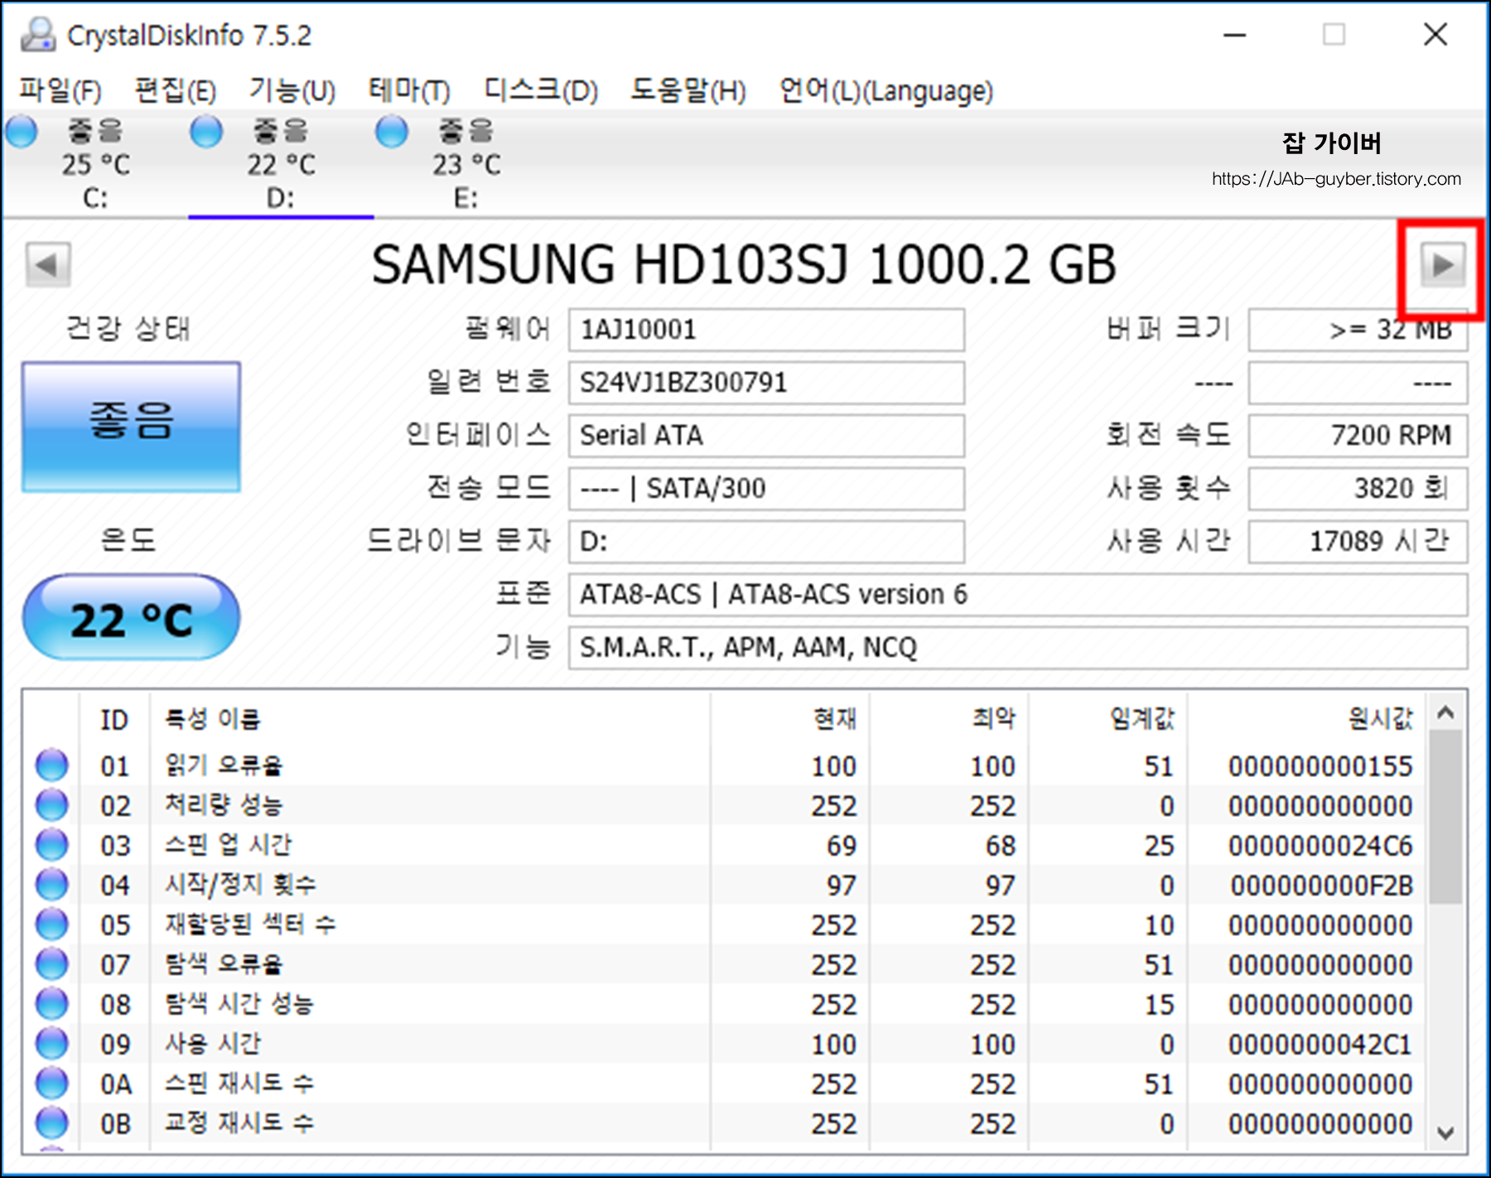Select the 읽기 오류율 attribute row
Screen dimensions: 1491x1178
click(725, 765)
